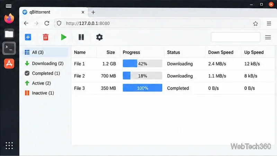Viewport: 277px width, 156px height.
Task: Click the shield site-info icon in address bar
Action: (59, 23)
